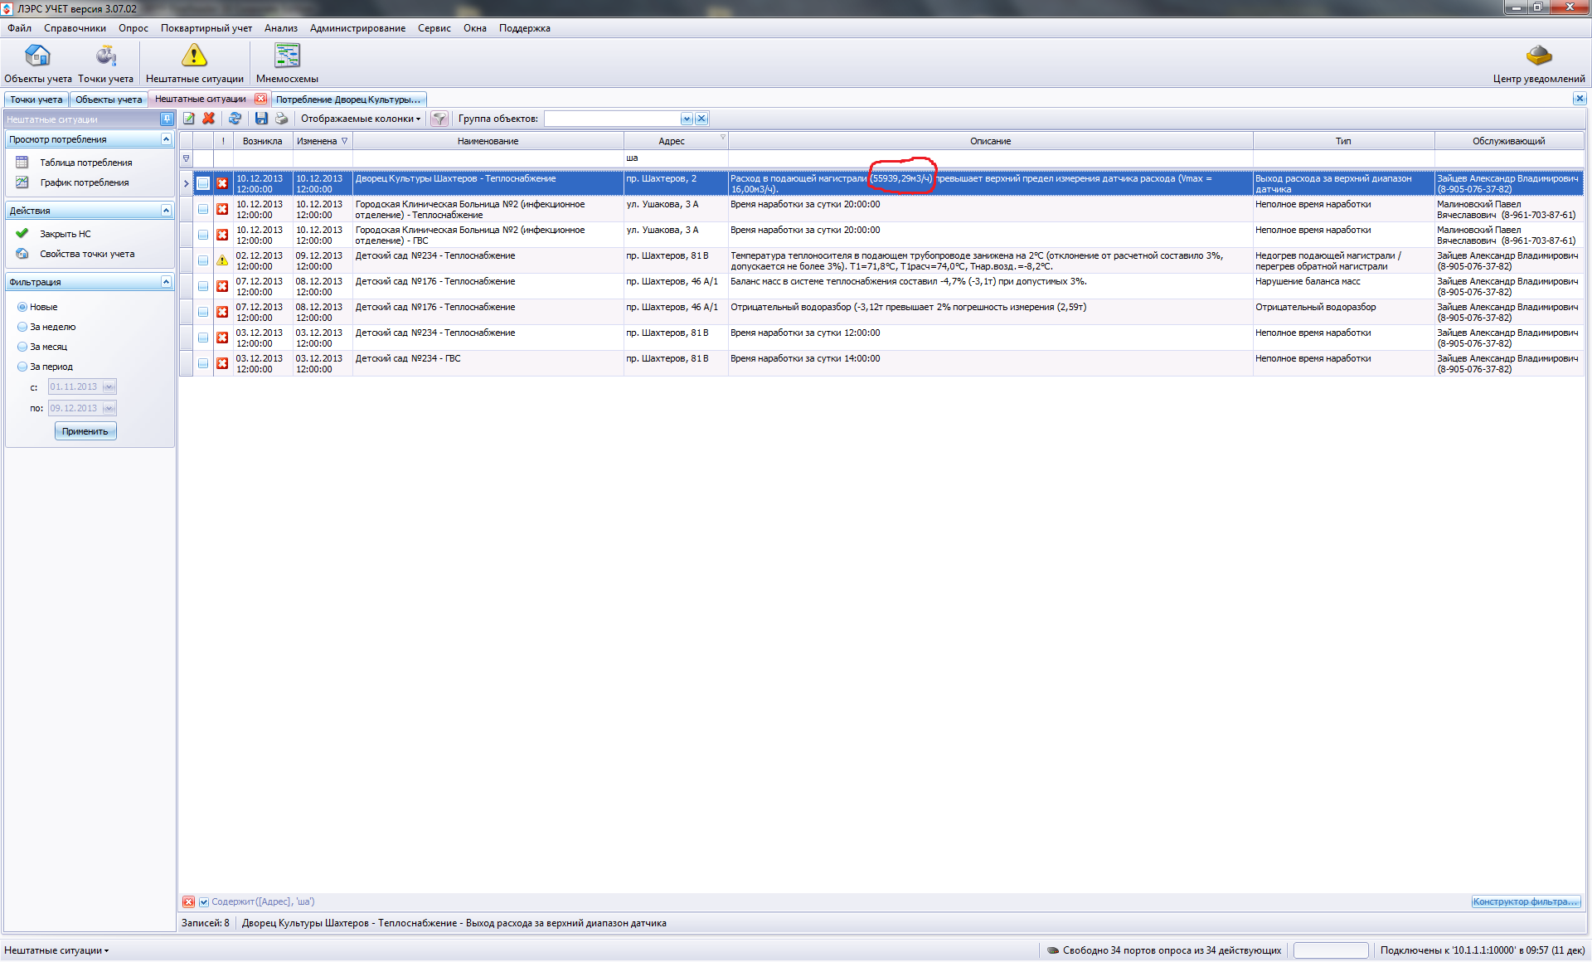
Task: Open Точки учета toolbar icon
Action: (105, 63)
